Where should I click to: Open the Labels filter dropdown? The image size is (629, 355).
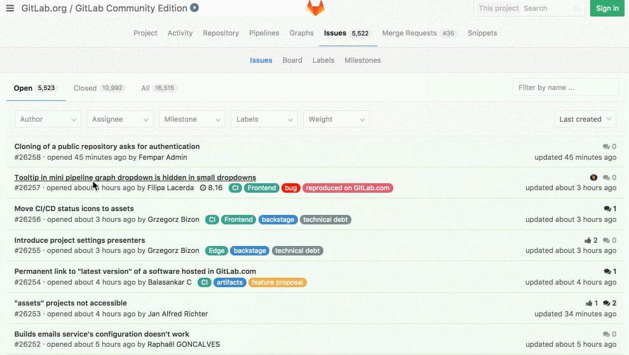pos(264,119)
